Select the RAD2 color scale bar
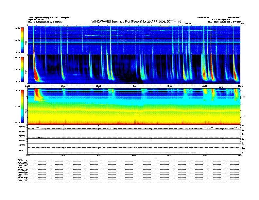Screen dimensions: 259x200 23,40
